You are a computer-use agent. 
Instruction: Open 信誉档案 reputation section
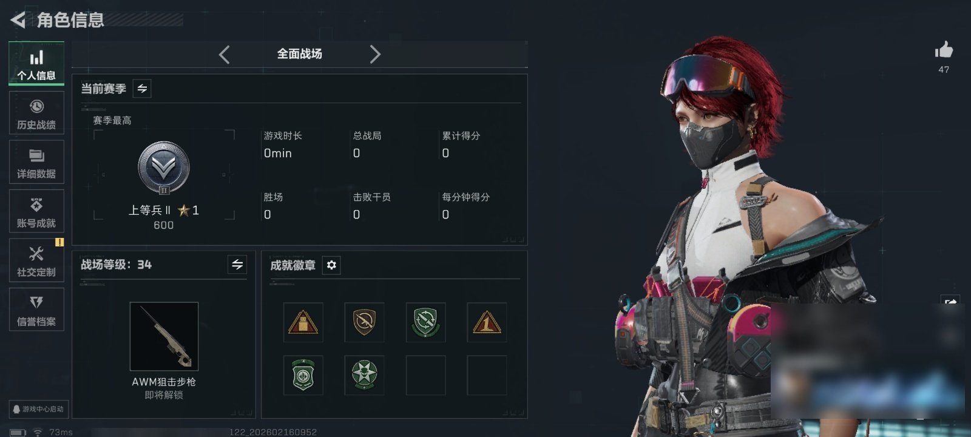[x=36, y=310]
